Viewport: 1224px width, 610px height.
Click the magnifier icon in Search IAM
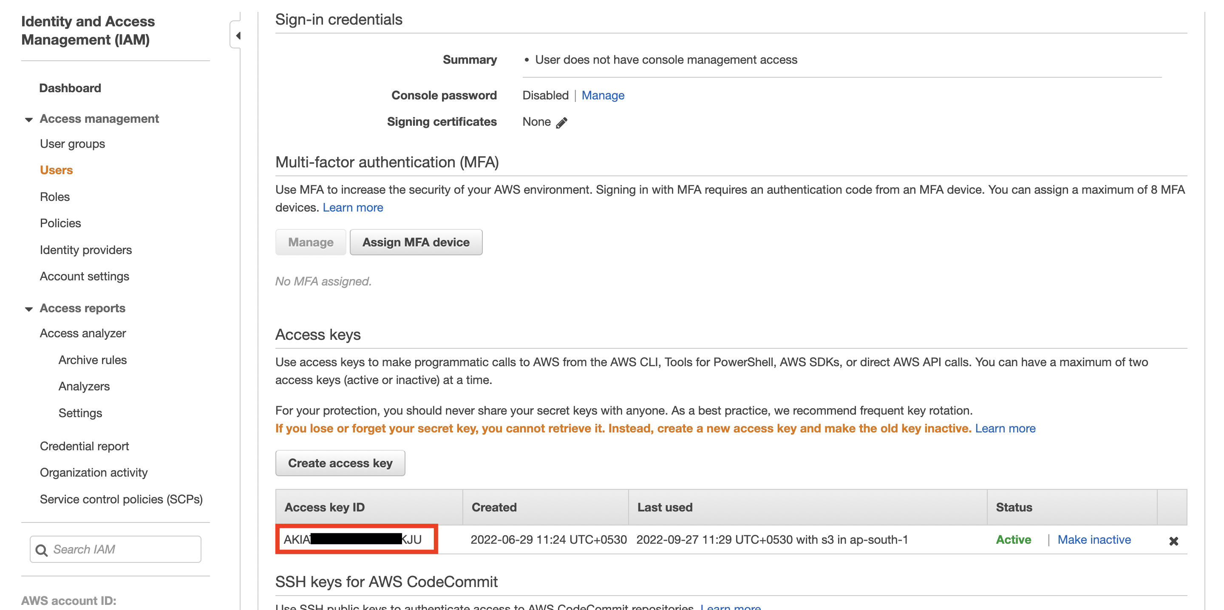(x=42, y=550)
